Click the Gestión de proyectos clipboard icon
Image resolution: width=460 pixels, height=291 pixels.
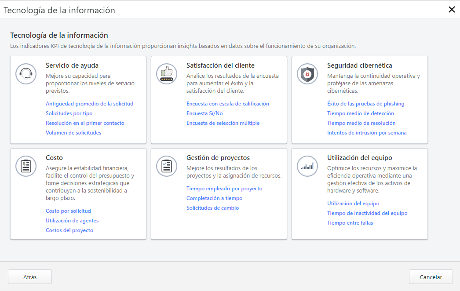(167, 166)
